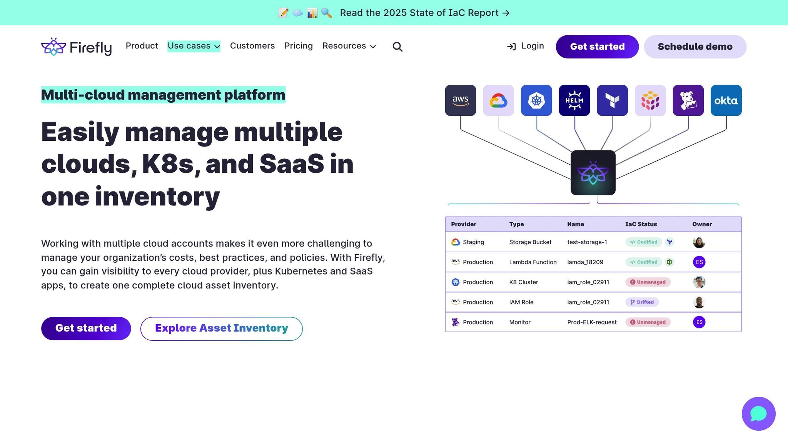Click the Storage Bucket type cell
Viewport: 788px width, 443px height.
coord(530,242)
